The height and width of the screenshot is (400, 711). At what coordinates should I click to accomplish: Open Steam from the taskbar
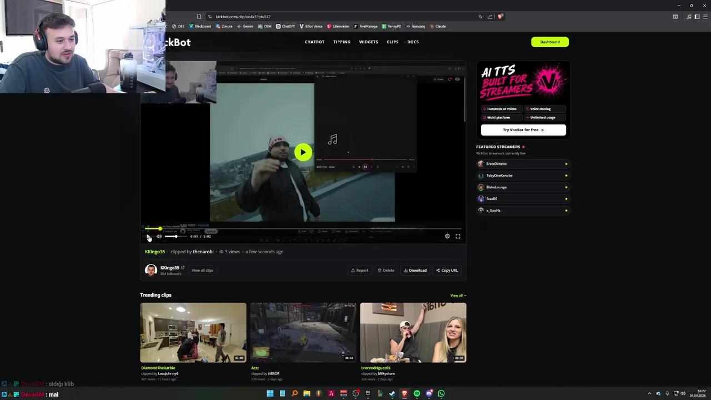(x=392, y=393)
